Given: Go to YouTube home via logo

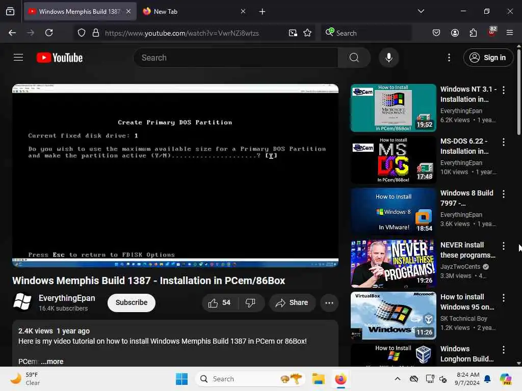Looking at the screenshot, I should [60, 58].
